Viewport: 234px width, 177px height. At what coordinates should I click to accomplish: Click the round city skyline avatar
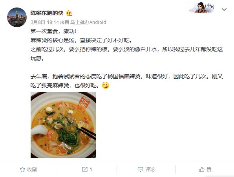coord(17,17)
